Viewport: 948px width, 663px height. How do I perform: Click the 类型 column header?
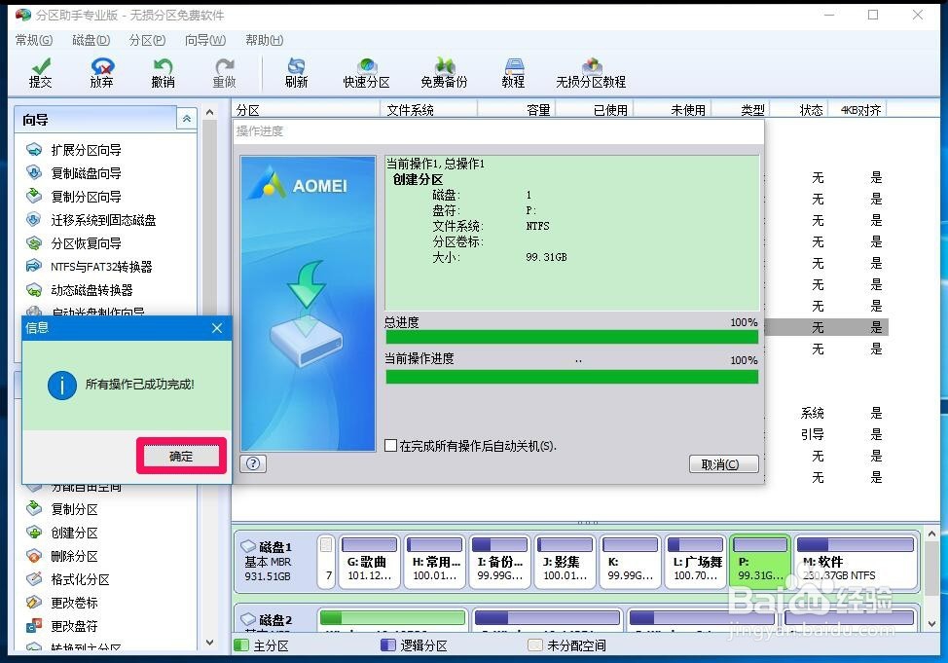point(740,109)
